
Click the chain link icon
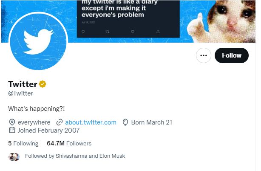[60, 122]
